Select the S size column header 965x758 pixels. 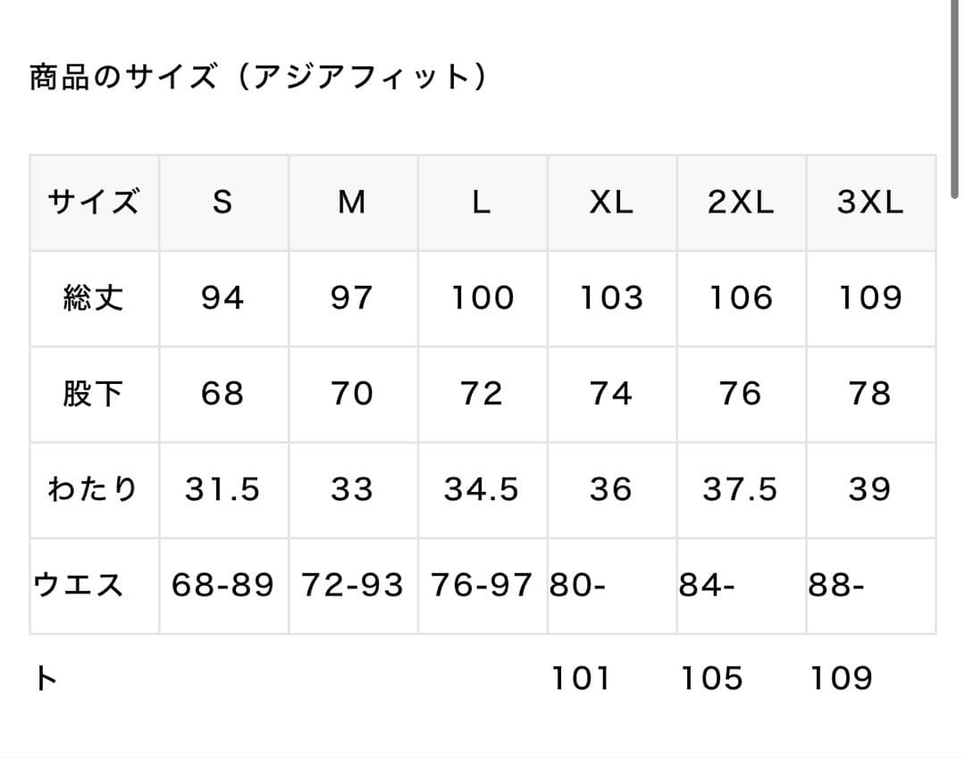click(222, 203)
